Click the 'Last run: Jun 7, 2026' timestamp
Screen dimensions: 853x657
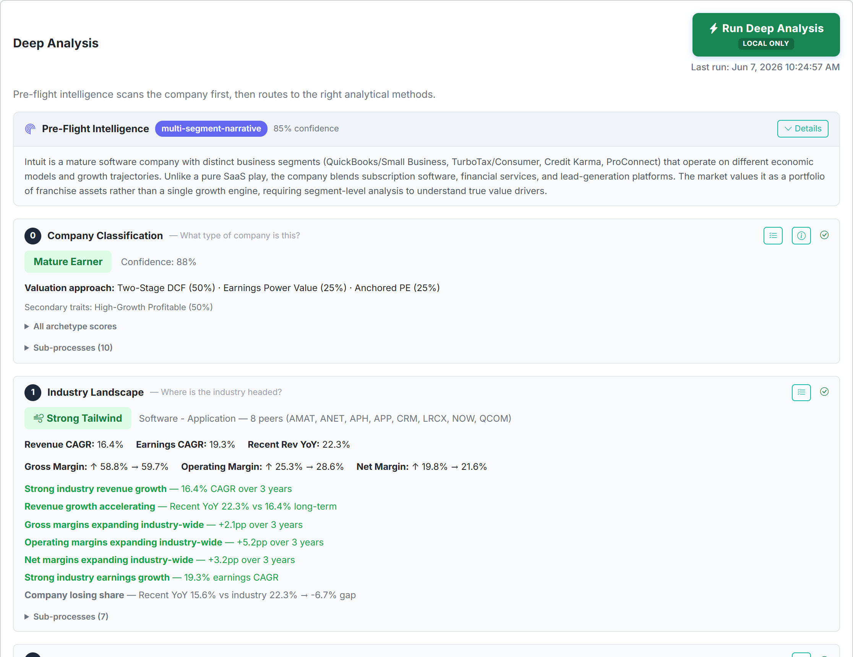coord(765,67)
